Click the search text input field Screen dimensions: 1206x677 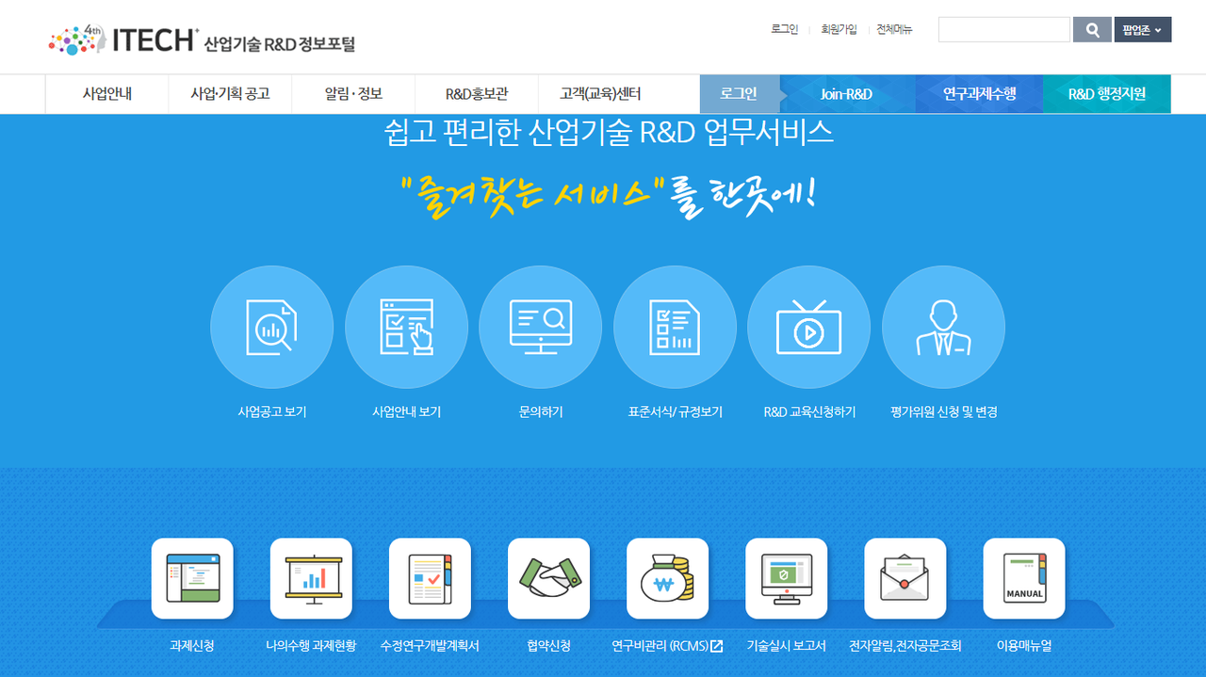(1003, 30)
